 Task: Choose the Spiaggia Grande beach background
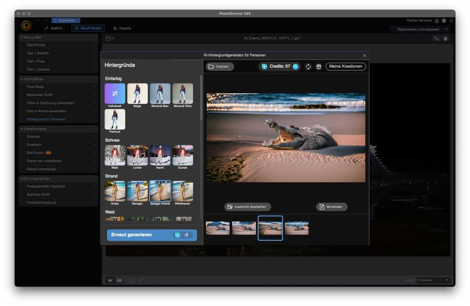coord(160,191)
